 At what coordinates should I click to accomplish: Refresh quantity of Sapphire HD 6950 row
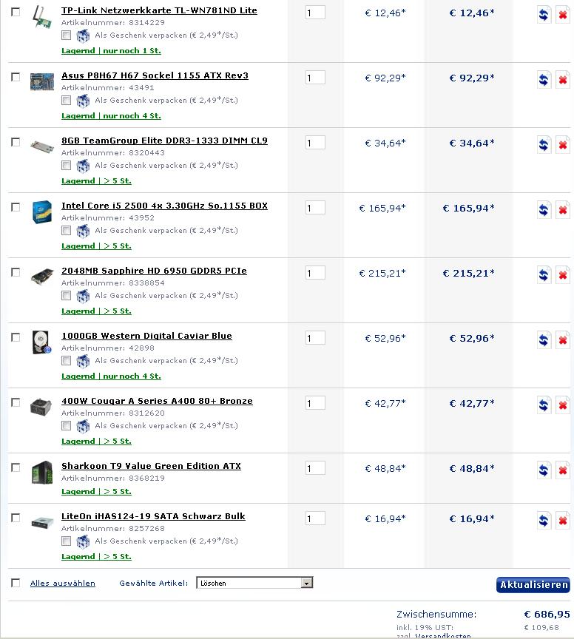pos(544,275)
